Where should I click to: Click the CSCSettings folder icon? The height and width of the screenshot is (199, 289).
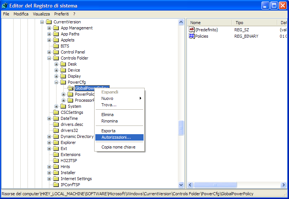pyautogui.click(x=56, y=112)
